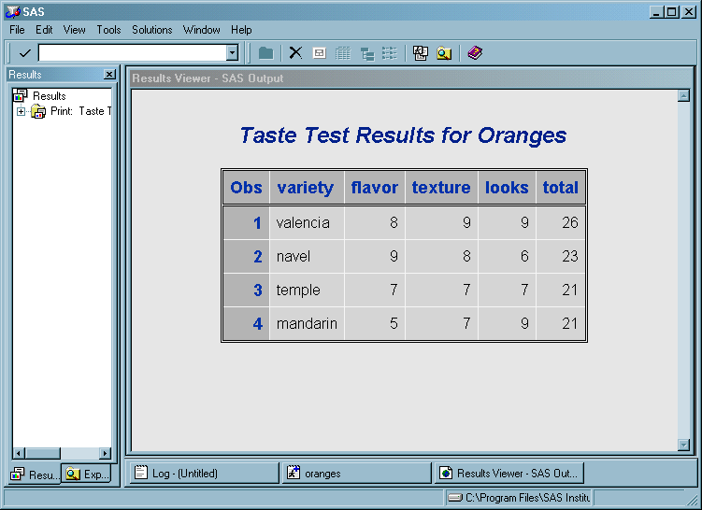
Task: Click the SAS Help book icon
Action: click(x=475, y=53)
